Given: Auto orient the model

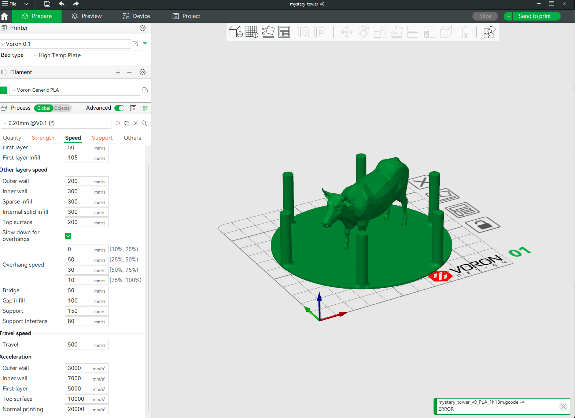Looking at the screenshot, I should pos(268,32).
